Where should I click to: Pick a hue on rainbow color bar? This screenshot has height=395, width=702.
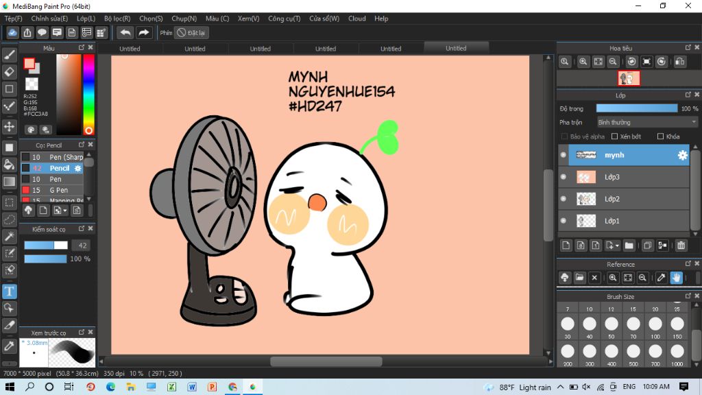click(x=88, y=94)
